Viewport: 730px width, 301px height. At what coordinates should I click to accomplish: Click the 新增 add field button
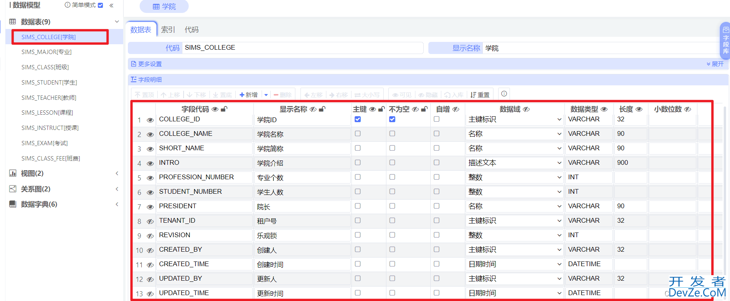249,95
